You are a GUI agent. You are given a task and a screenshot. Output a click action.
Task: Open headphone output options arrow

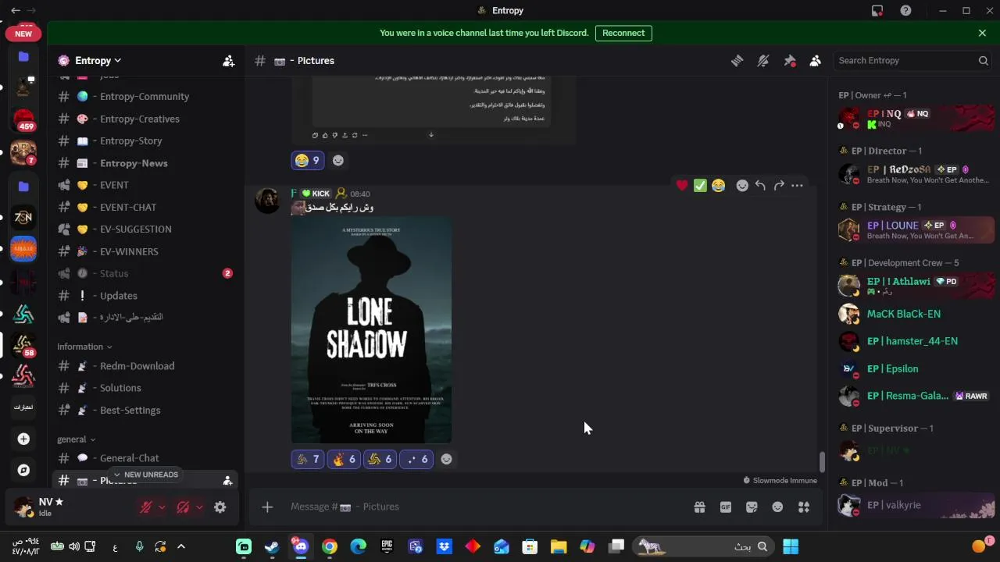coord(199,507)
